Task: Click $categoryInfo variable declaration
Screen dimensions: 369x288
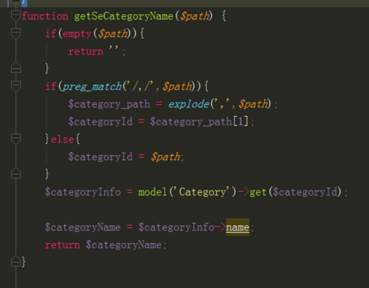Action: tap(83, 192)
